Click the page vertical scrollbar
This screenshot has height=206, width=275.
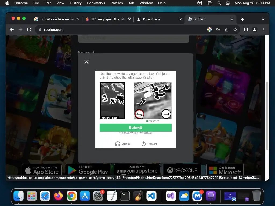pos(267,116)
